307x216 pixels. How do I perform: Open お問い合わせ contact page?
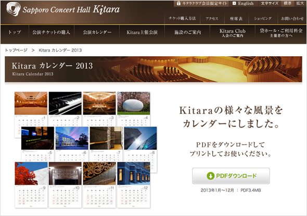coord(292,19)
